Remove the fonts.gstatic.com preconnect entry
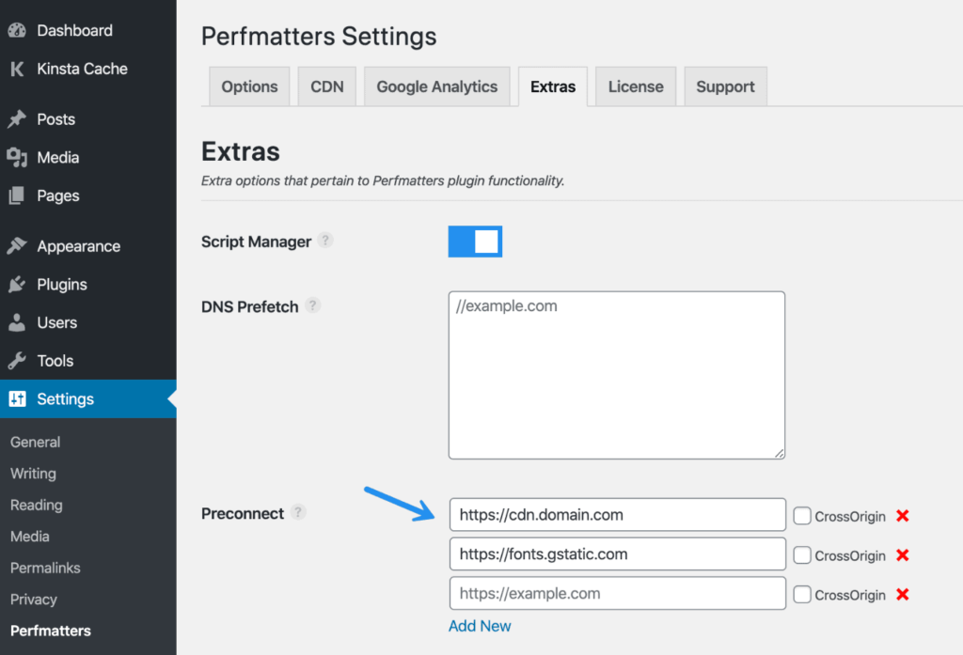 click(x=902, y=555)
